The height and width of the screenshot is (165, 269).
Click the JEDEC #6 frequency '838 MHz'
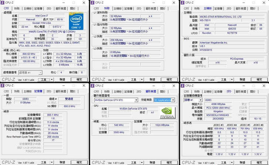258,129
